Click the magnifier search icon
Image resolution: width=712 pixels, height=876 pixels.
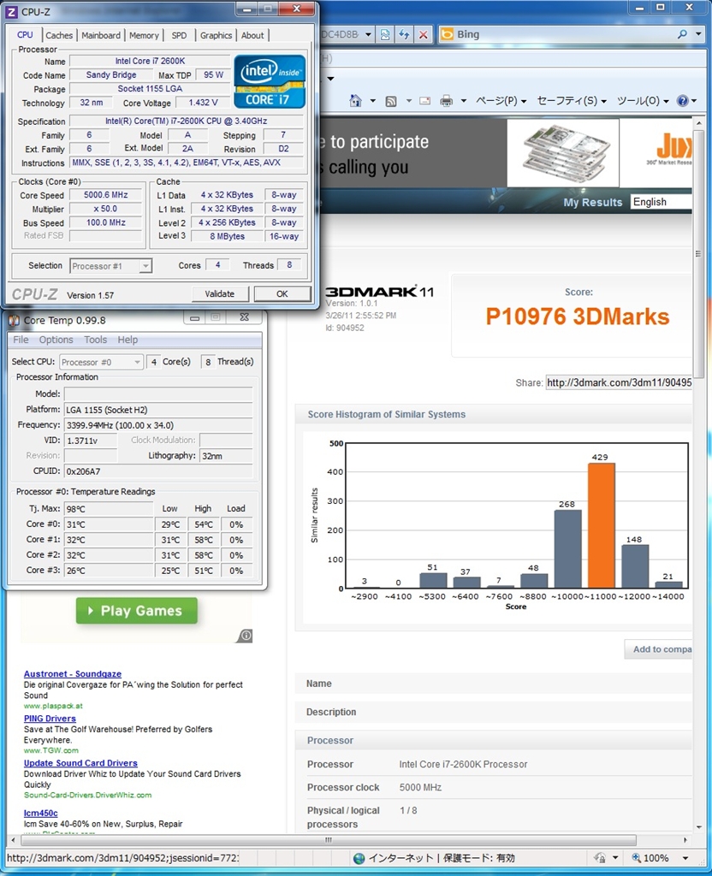682,34
